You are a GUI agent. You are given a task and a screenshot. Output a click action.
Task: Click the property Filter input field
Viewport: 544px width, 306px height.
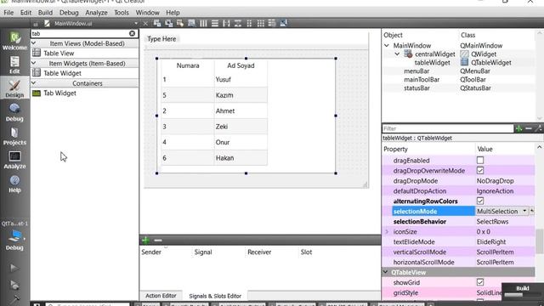point(448,128)
